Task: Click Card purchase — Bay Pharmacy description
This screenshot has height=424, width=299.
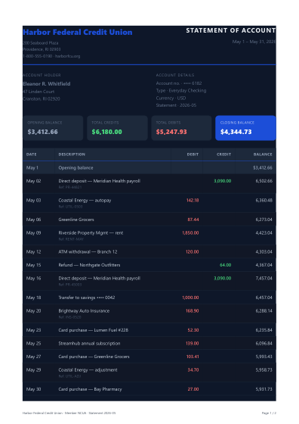Action: (x=90, y=389)
